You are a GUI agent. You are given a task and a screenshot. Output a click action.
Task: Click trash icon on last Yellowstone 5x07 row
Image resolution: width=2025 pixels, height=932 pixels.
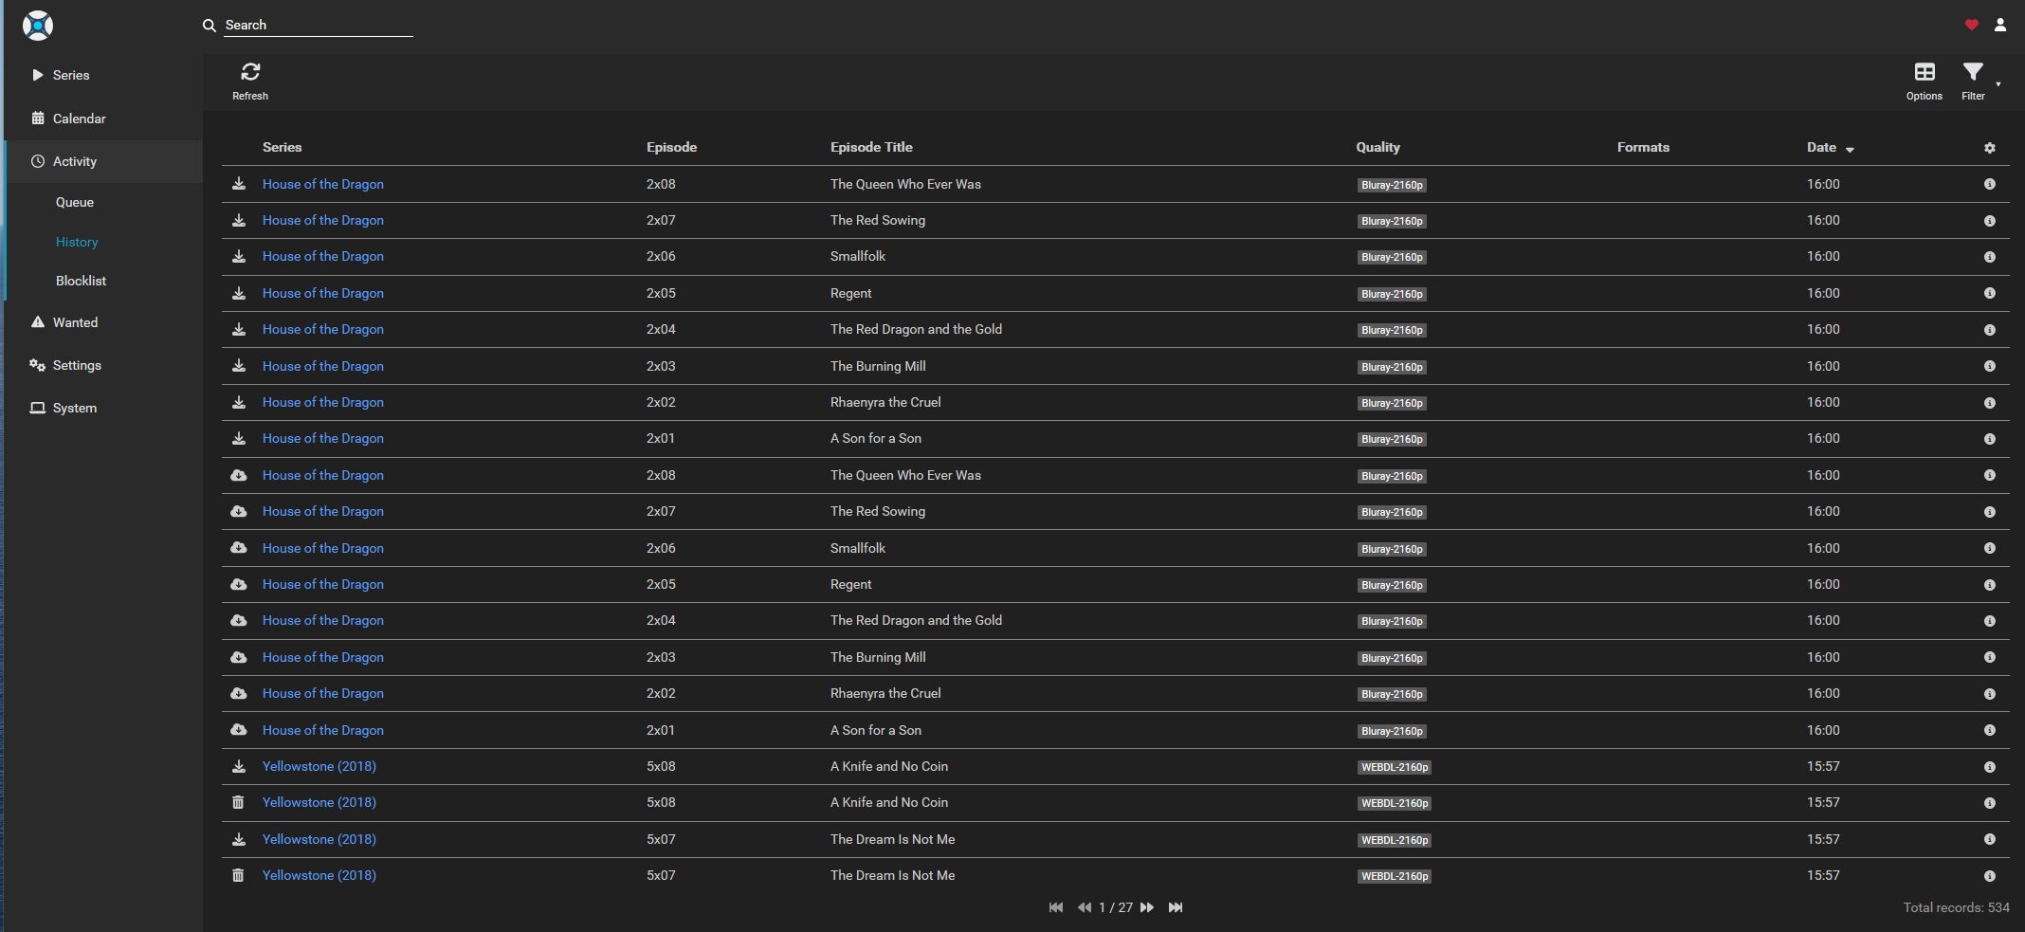click(x=238, y=875)
